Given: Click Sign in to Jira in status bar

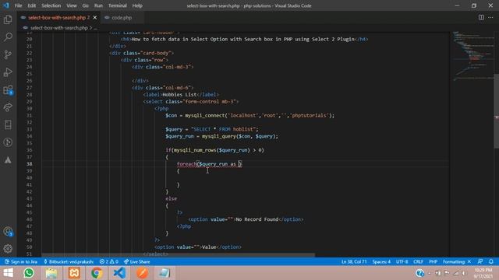Looking at the screenshot, I should [x=21, y=261].
